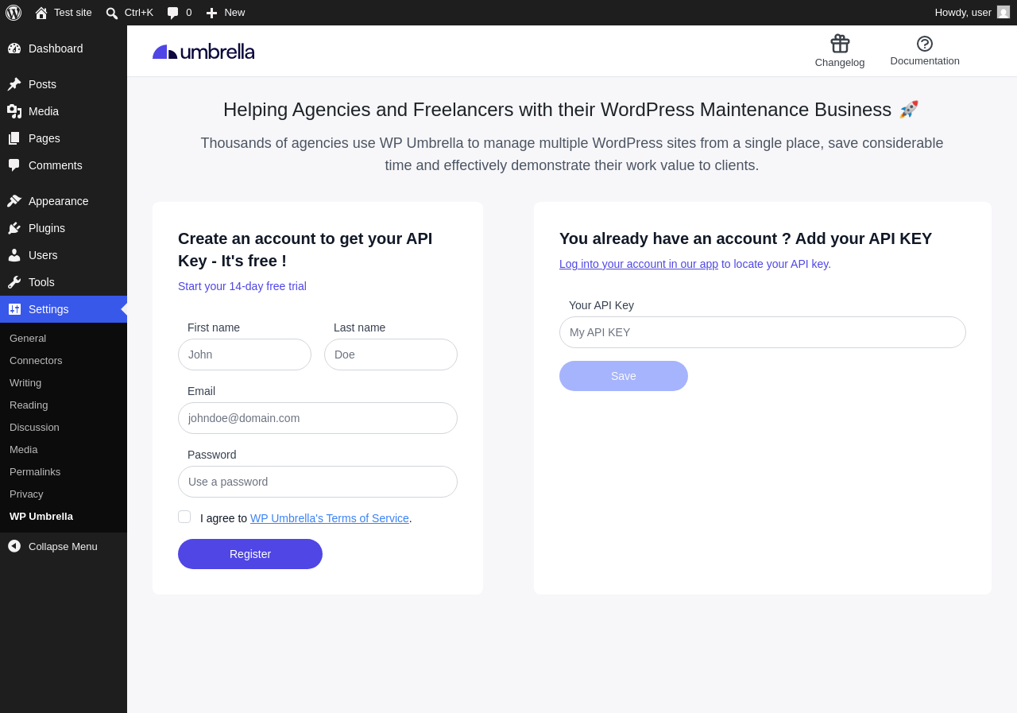Tick the Terms of Service agreement checkbox
Viewport: 1017px width, 713px height.
pos(184,517)
